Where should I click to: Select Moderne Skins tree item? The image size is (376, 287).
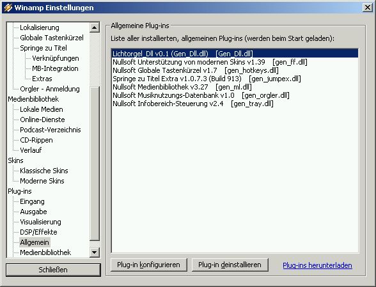[42, 181]
